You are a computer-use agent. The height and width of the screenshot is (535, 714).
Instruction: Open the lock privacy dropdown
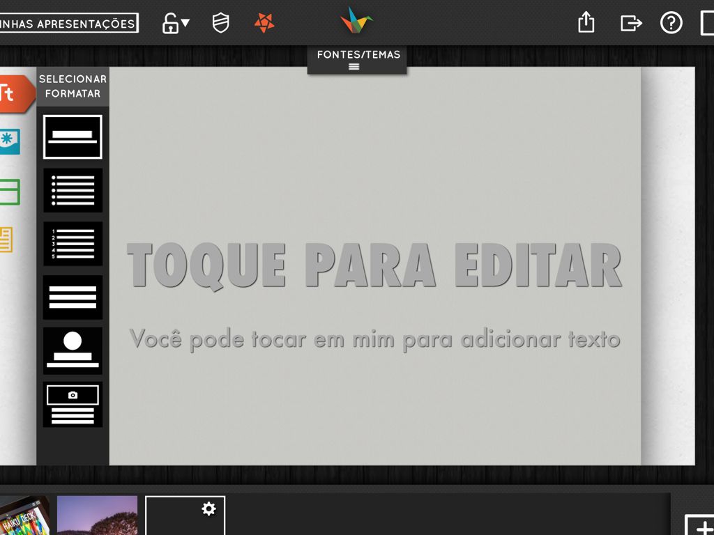[x=175, y=23]
